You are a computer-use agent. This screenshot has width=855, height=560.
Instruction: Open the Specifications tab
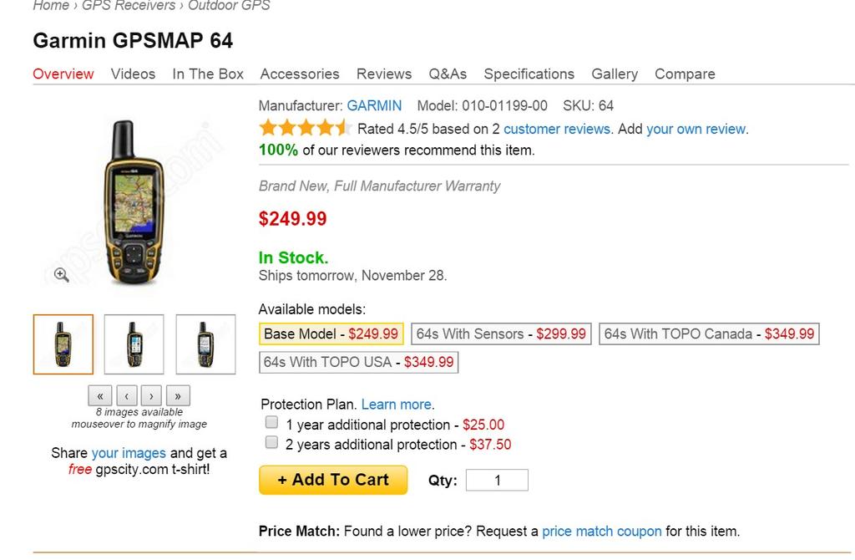click(x=529, y=74)
